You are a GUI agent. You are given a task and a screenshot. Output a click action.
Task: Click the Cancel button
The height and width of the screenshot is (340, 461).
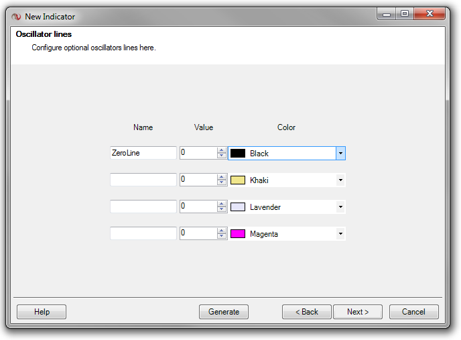(x=414, y=312)
